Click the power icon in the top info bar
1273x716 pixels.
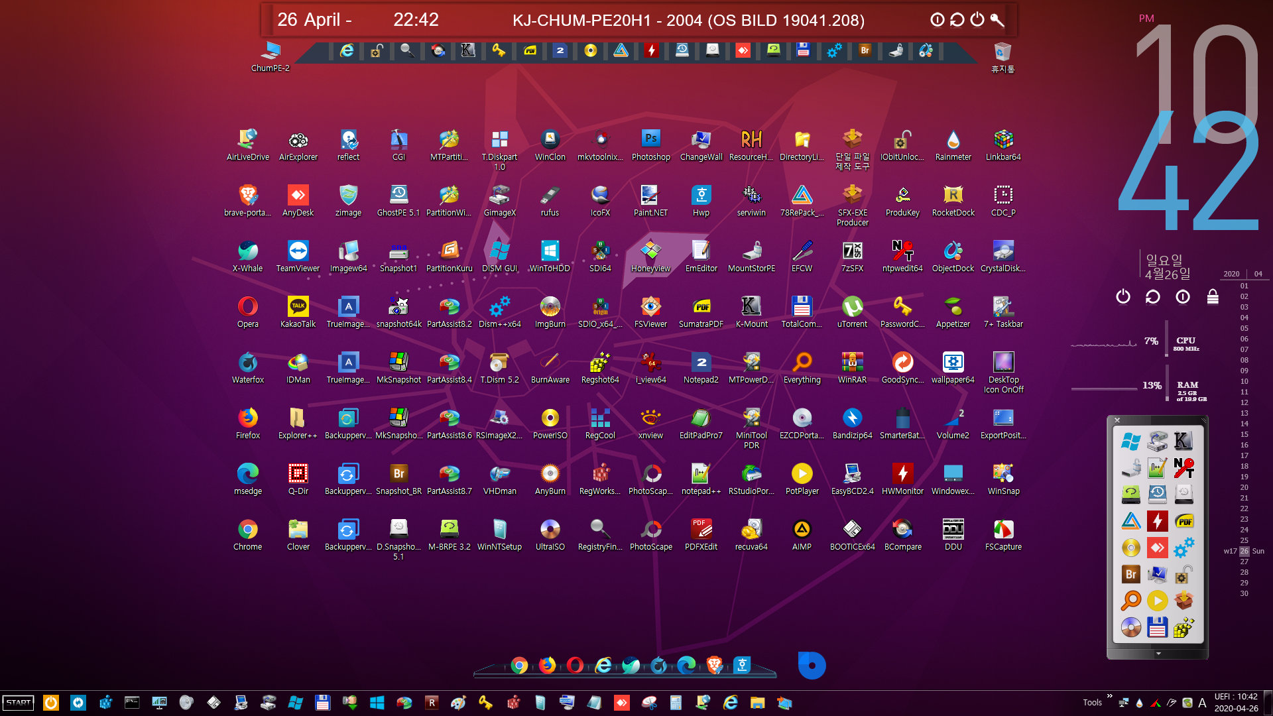tap(977, 20)
